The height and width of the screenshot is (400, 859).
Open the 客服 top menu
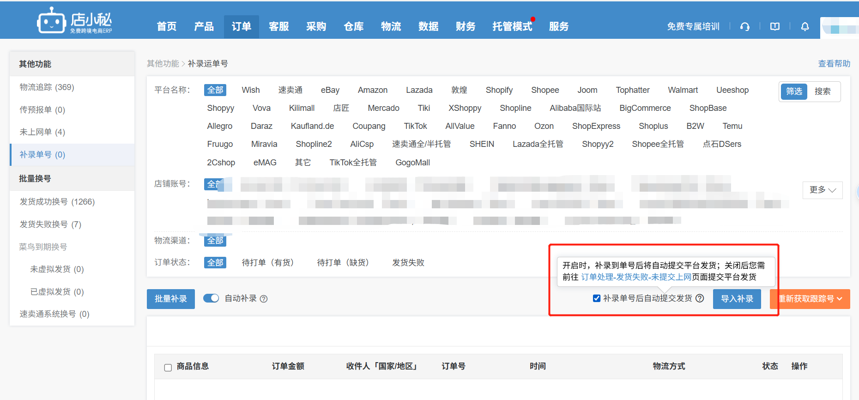(279, 26)
